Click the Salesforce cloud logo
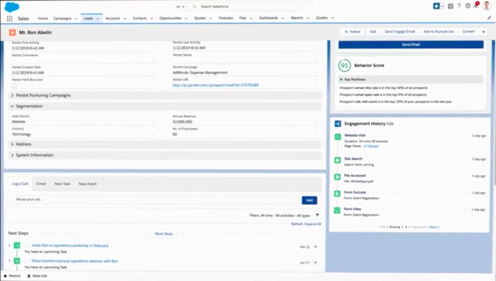The height and width of the screenshot is (281, 496). tap(12, 7)
